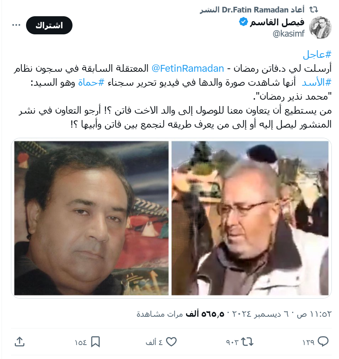Open the @FetinRamadan mention
Viewport: 339px width, 359px height.
188,68
